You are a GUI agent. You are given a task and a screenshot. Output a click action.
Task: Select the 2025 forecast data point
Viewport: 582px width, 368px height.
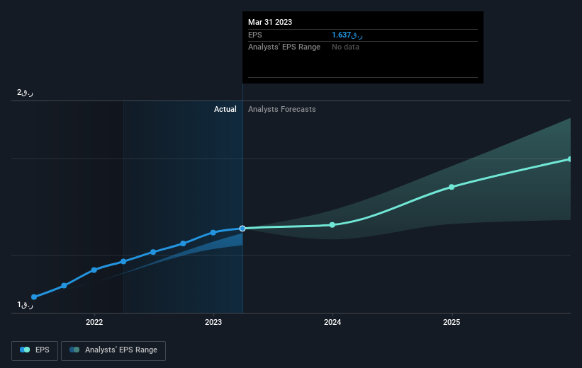click(452, 187)
